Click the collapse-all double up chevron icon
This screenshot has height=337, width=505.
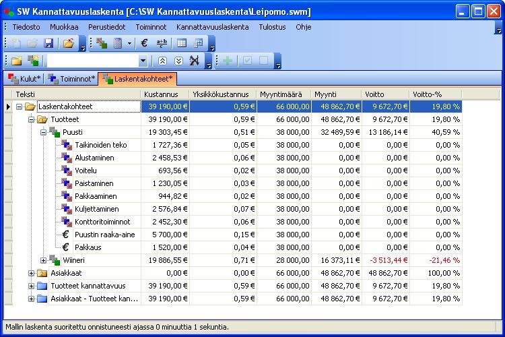(163, 61)
